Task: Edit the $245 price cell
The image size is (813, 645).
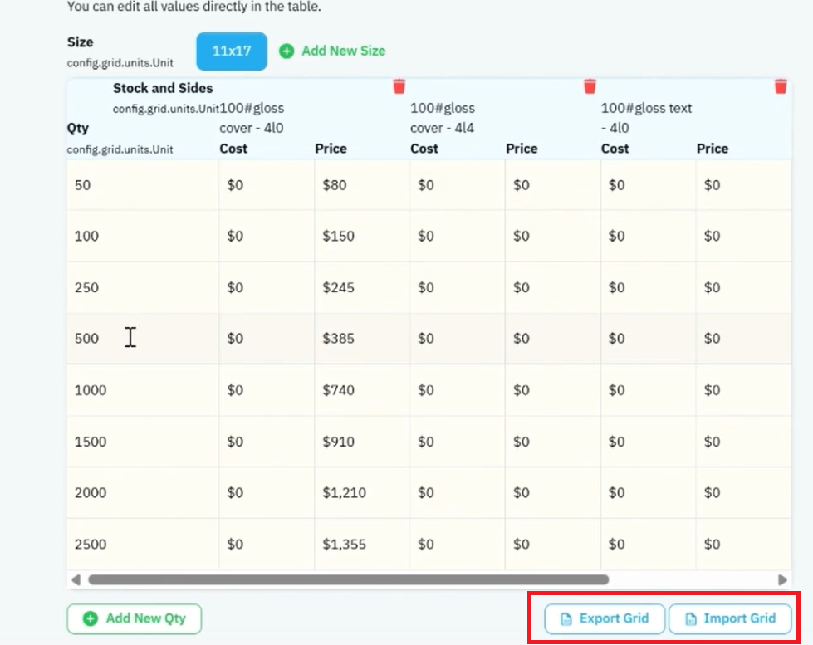Action: tap(361, 287)
